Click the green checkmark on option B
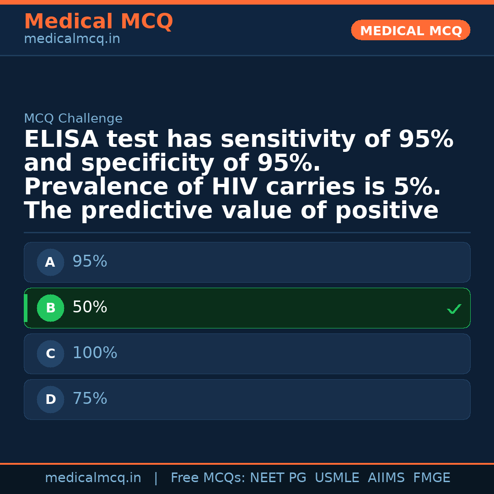The image size is (494, 494). (x=454, y=309)
